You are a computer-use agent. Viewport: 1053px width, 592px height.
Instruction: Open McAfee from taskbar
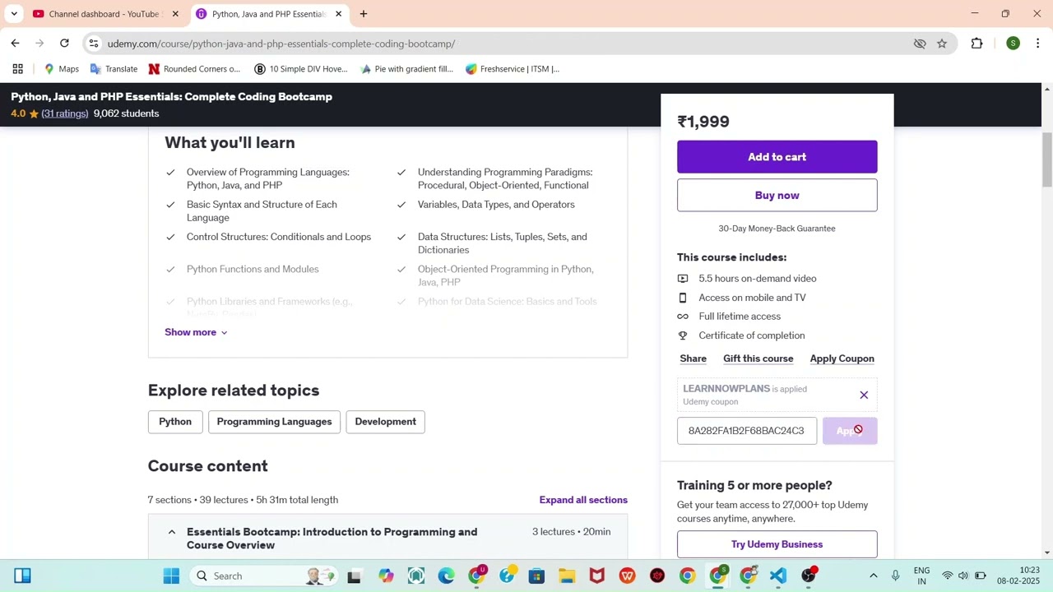pyautogui.click(x=597, y=576)
